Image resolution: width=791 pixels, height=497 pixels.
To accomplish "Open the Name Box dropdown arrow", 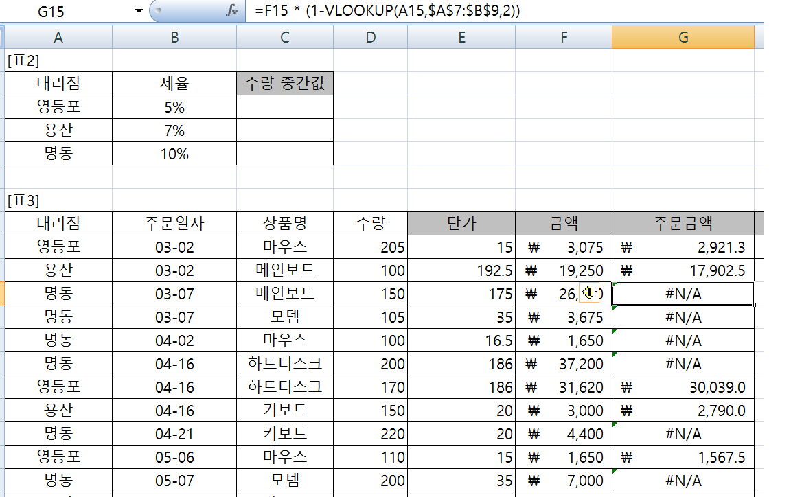I will (139, 11).
